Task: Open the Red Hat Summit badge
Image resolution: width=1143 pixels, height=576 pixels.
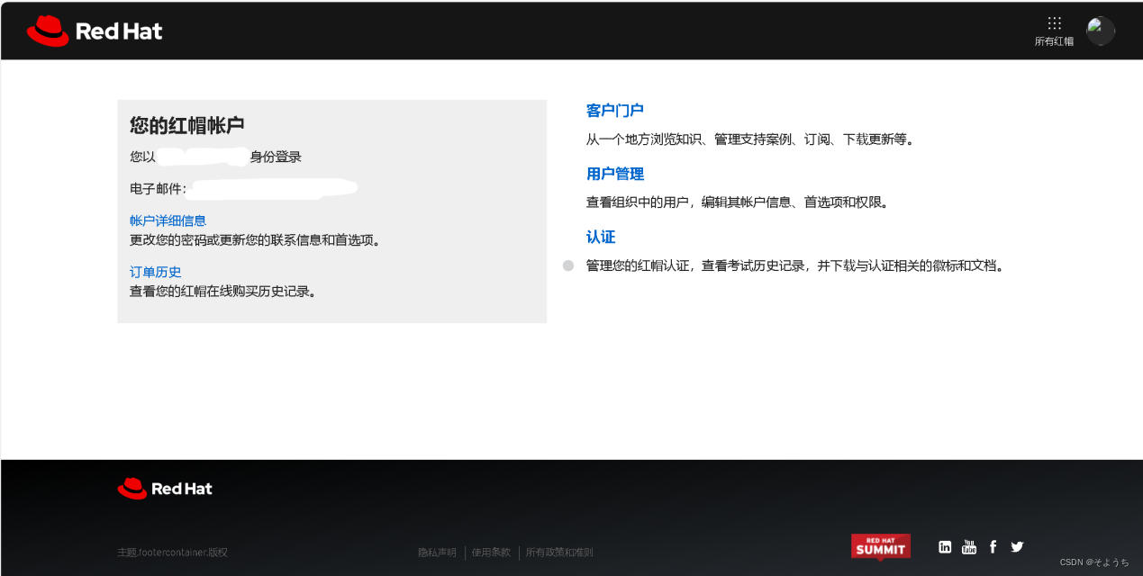Action: pyautogui.click(x=881, y=546)
